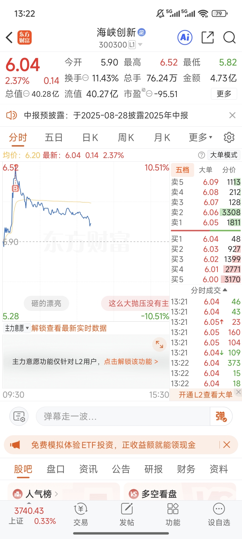Viewport: 242px width, 539px height.
Task: Tap the 功能 functions grid icon
Action: [173, 514]
